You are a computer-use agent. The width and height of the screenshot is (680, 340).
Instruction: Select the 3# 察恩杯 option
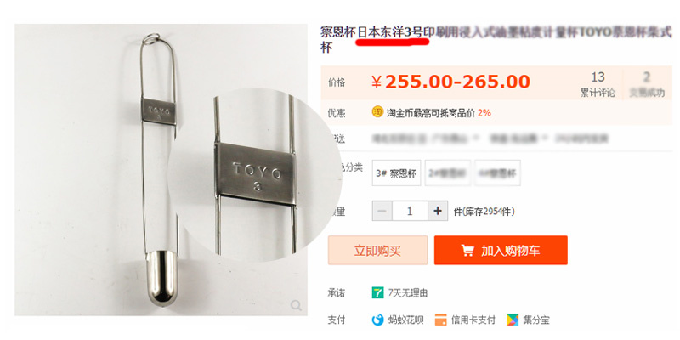(396, 173)
